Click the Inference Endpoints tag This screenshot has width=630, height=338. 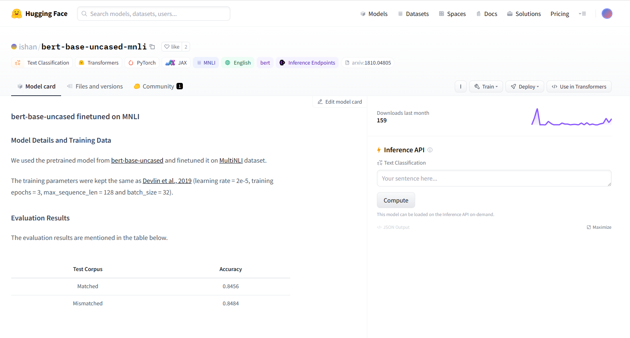[x=307, y=63]
